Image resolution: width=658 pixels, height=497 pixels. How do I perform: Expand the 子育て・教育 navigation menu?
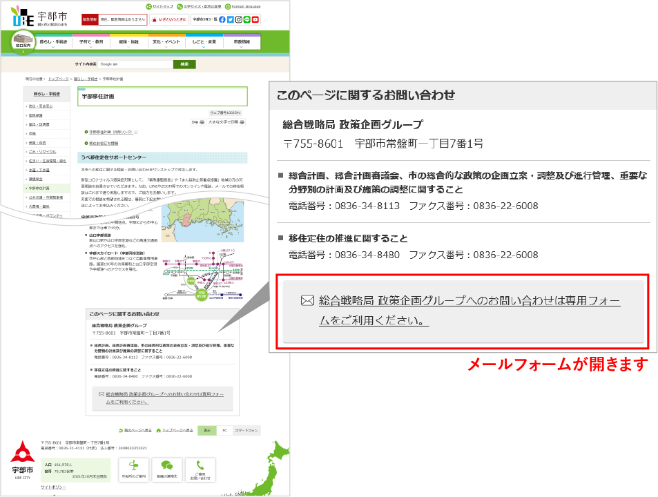coord(91,42)
